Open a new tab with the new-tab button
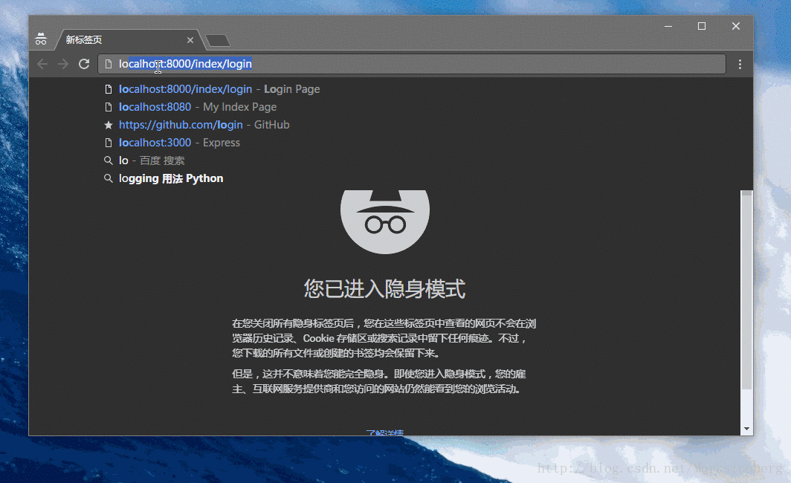Screen dimensions: 791x483 tap(218, 40)
